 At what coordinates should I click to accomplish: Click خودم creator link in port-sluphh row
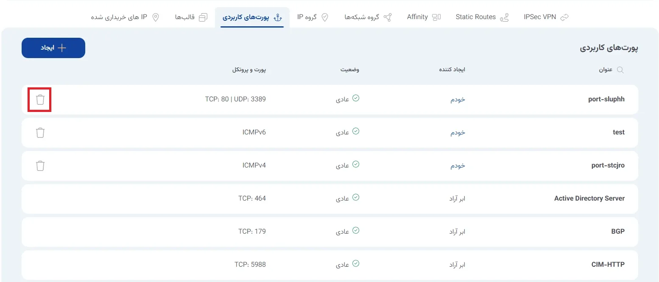tap(458, 100)
